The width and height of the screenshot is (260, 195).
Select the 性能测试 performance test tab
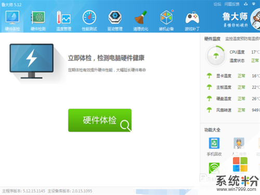click(x=89, y=21)
